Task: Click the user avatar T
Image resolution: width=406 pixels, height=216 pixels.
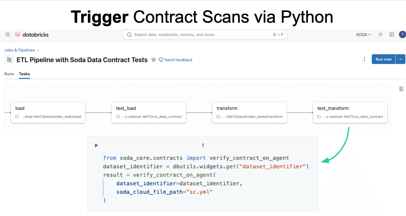Action: click(402, 34)
